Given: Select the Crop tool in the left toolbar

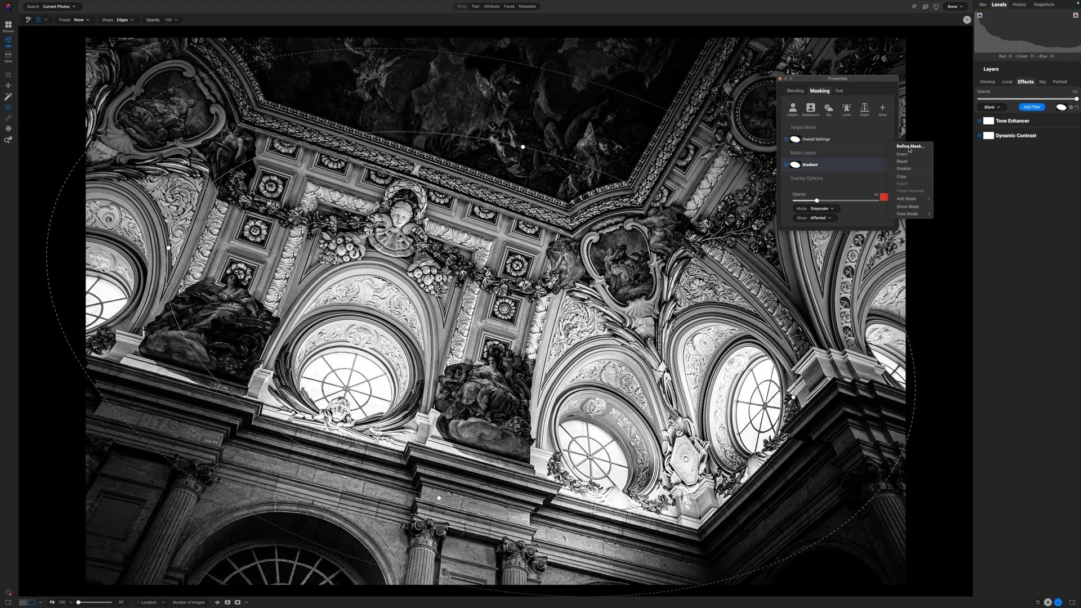Looking at the screenshot, I should [8, 74].
